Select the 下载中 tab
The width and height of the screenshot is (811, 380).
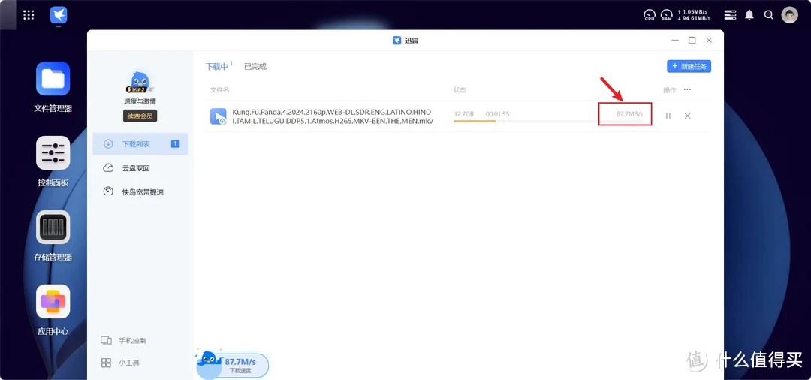point(217,66)
